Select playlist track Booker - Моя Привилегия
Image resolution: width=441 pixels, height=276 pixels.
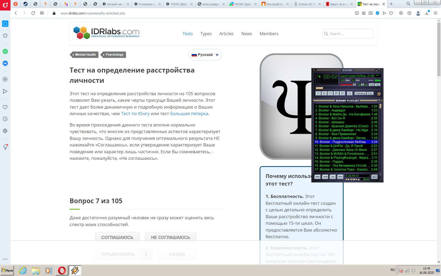pos(346,134)
